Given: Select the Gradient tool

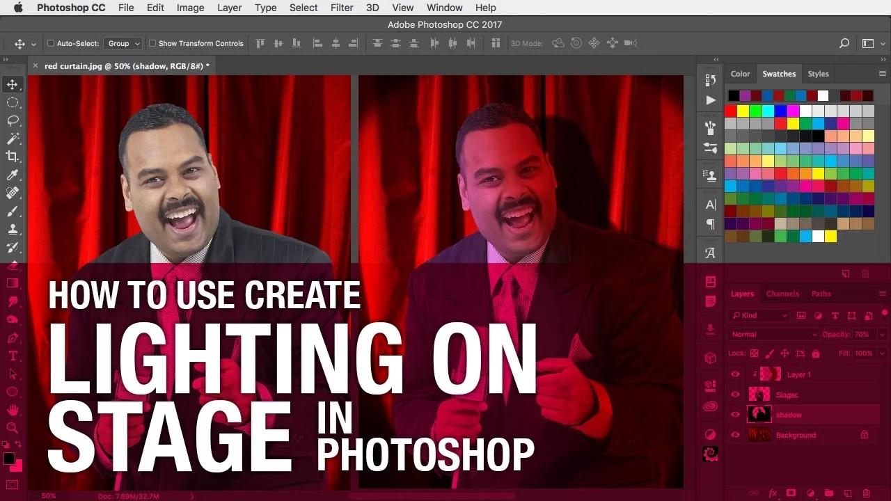Looking at the screenshot, I should (13, 283).
